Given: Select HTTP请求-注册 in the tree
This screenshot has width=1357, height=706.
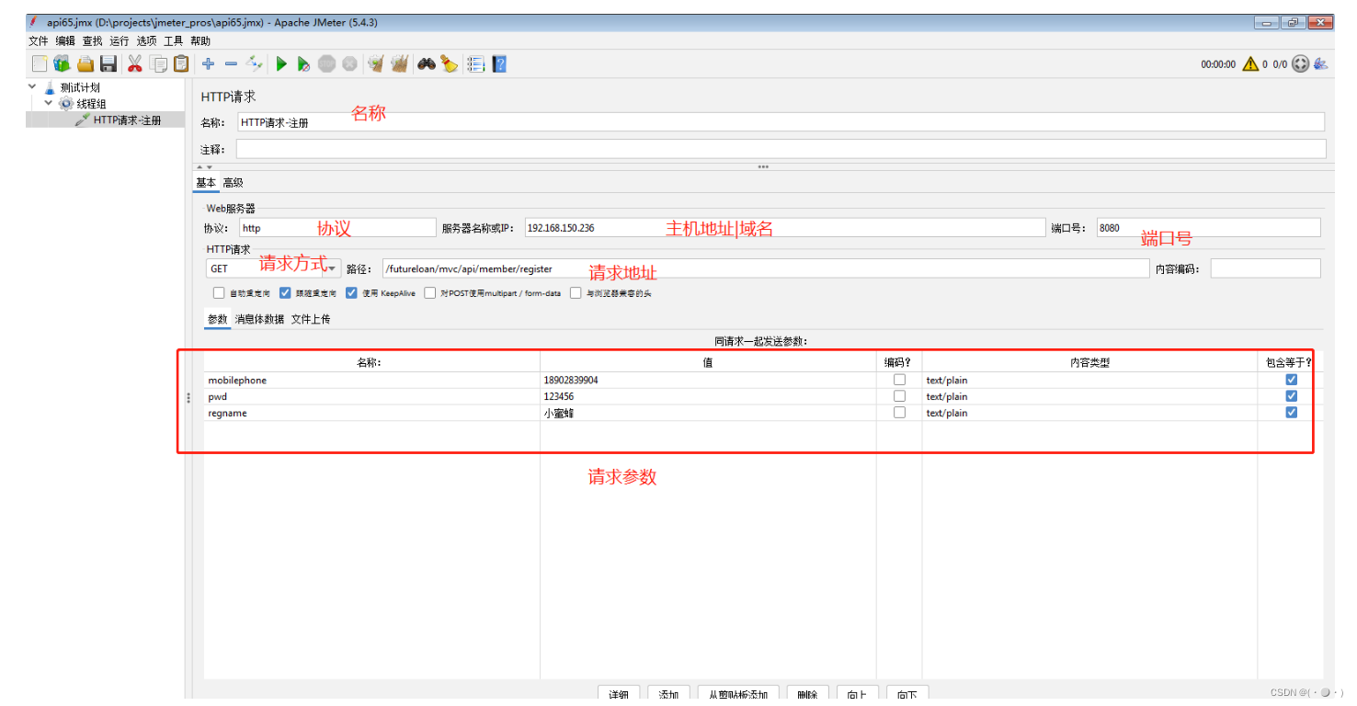Looking at the screenshot, I should [x=127, y=120].
